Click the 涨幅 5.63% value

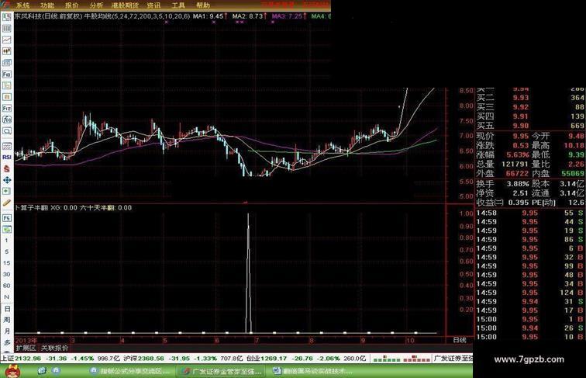pyautogui.click(x=518, y=154)
